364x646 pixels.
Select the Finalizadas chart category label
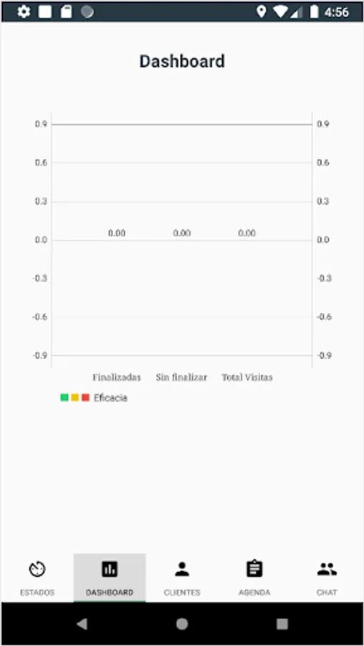click(116, 378)
